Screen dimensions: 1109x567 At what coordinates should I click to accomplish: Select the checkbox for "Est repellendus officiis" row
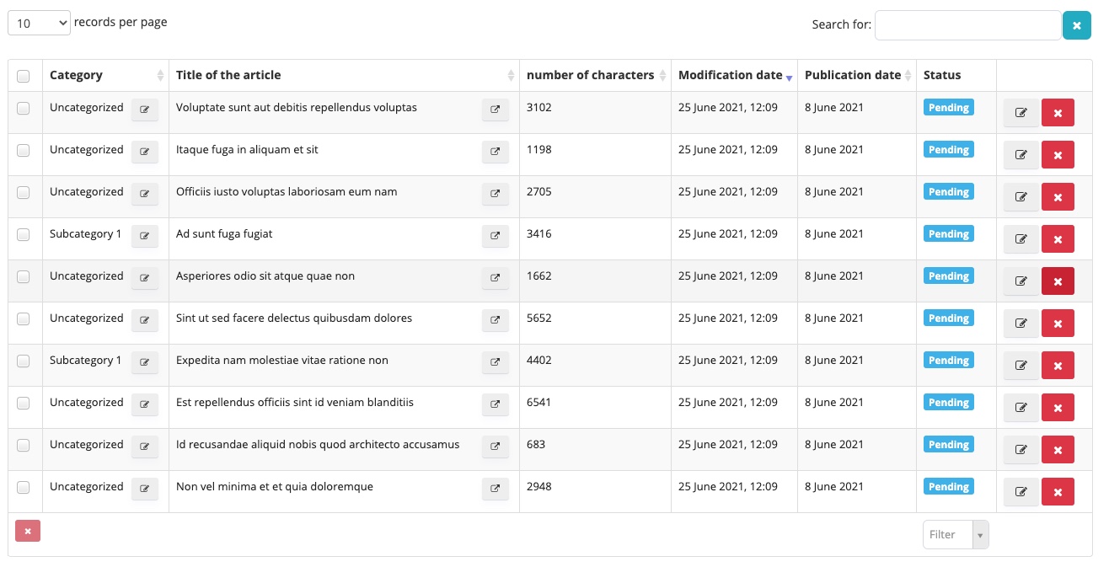(x=24, y=404)
